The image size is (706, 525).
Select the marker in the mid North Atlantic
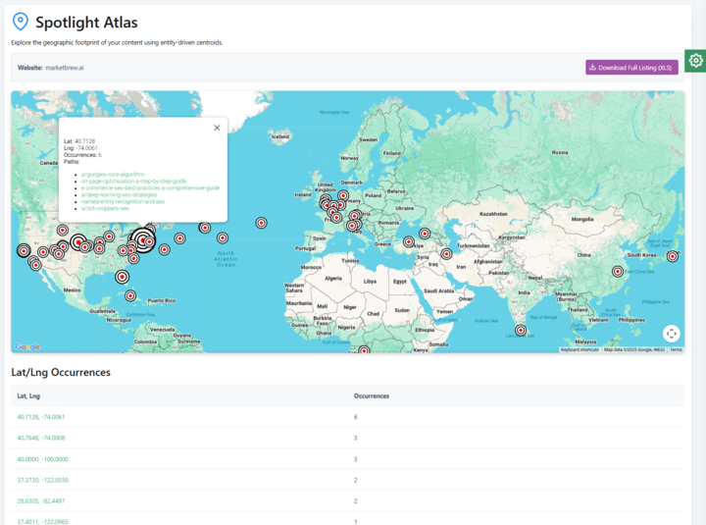pos(261,223)
